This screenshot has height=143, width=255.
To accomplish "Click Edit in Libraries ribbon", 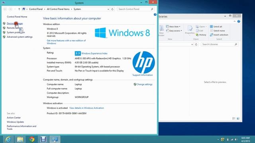I will (200, 31).
